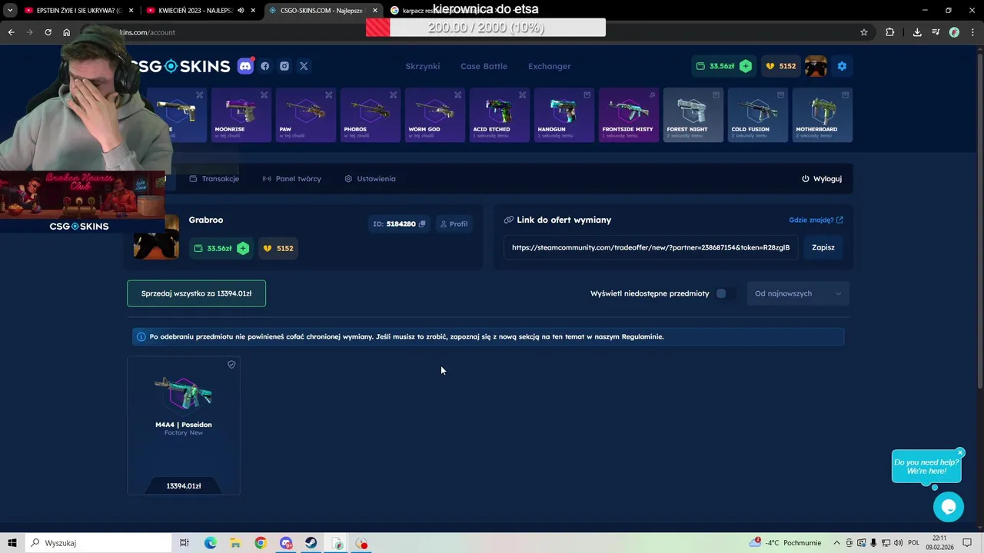The width and height of the screenshot is (984, 553).
Task: Switch to the Panel twórcy tab
Action: (292, 179)
